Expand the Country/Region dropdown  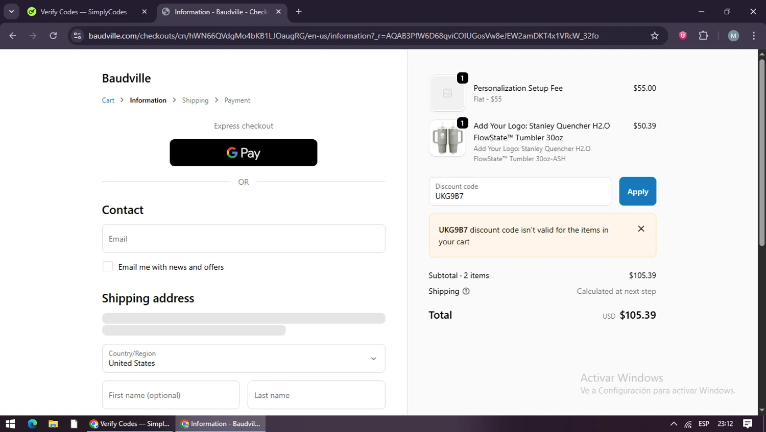(x=244, y=359)
